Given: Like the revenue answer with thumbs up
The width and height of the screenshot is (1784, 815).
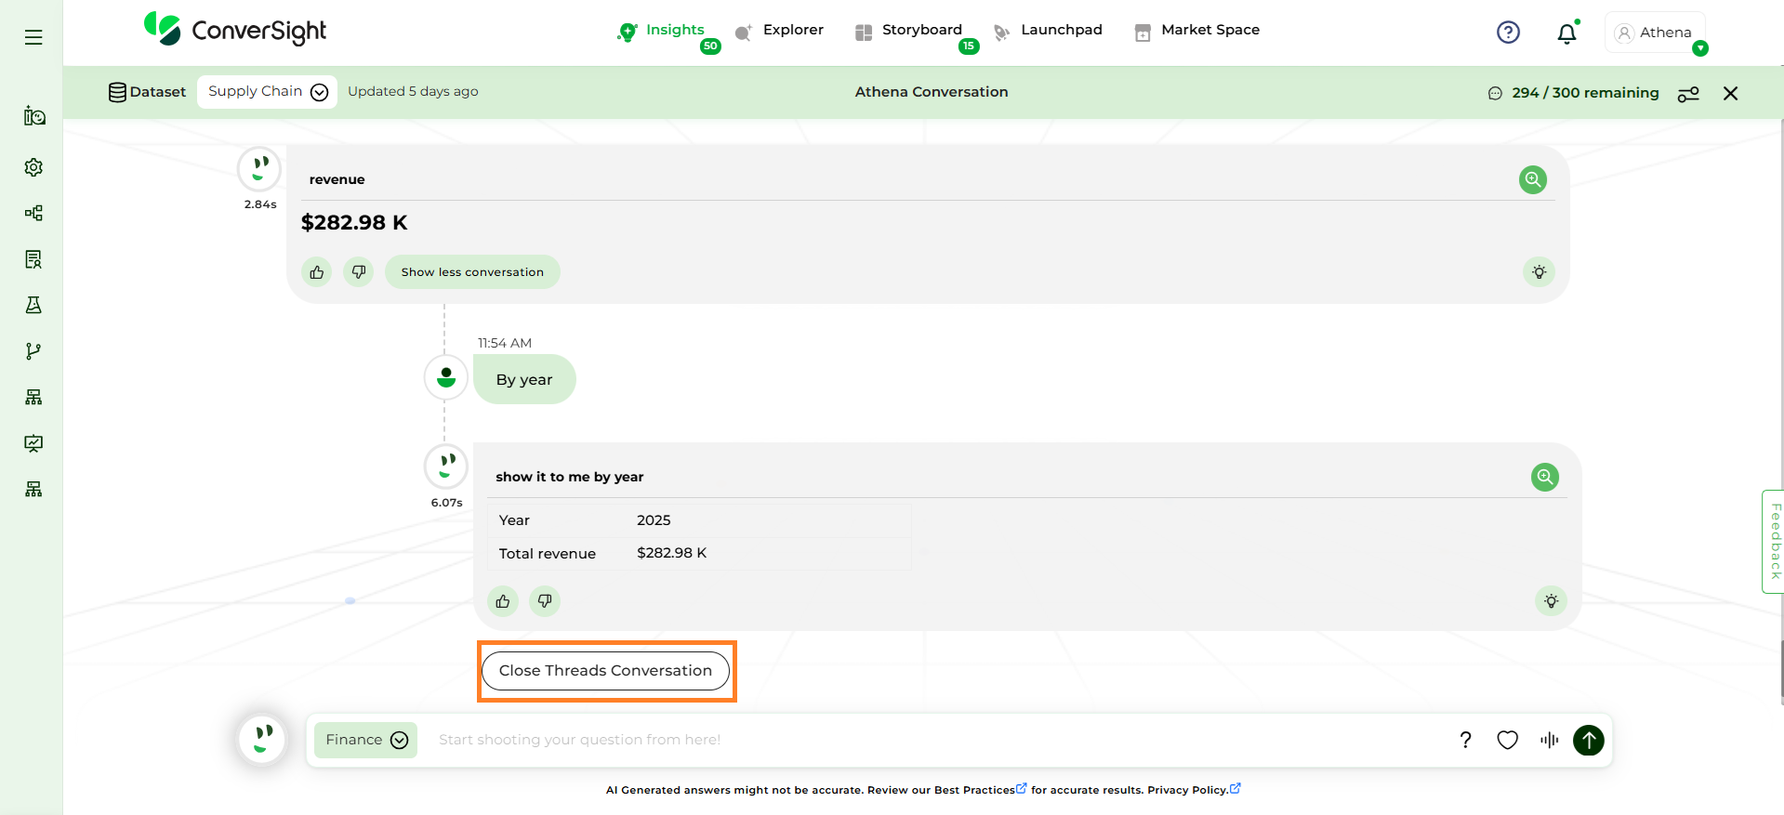Looking at the screenshot, I should tap(317, 272).
